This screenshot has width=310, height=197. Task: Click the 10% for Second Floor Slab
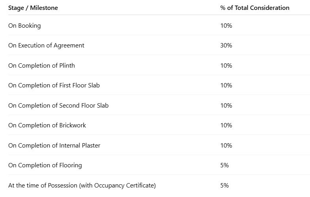click(226, 106)
